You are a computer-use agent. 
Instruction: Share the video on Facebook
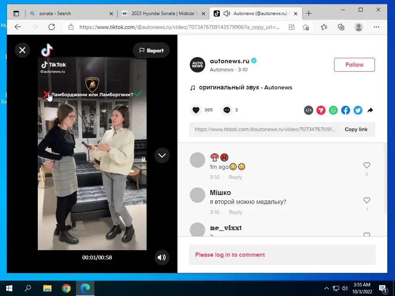point(345,110)
